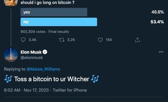This screenshot has width=168, height=102.
Task: Open the @elonmusk handle
Action: click(32, 58)
